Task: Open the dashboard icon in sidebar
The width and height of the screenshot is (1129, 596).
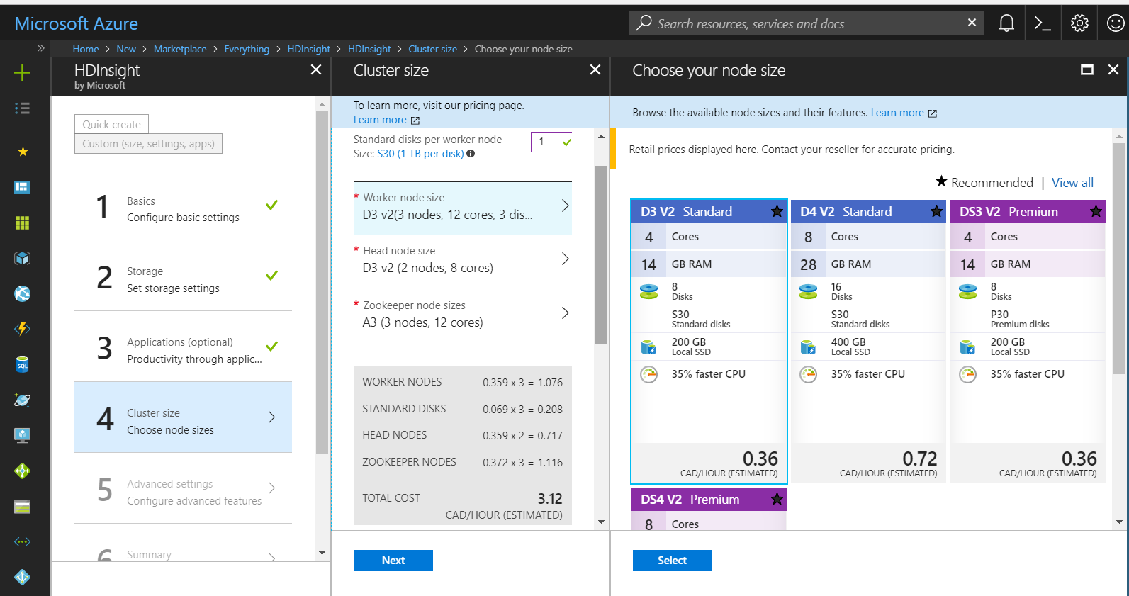Action: tap(23, 187)
